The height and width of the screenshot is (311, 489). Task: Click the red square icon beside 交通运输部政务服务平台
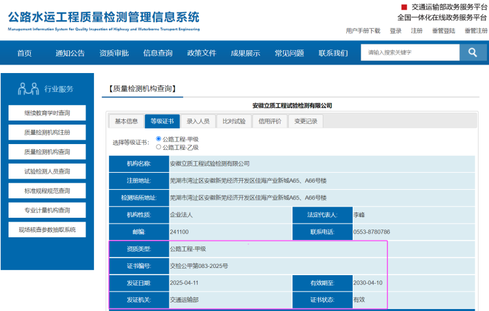[x=404, y=7]
